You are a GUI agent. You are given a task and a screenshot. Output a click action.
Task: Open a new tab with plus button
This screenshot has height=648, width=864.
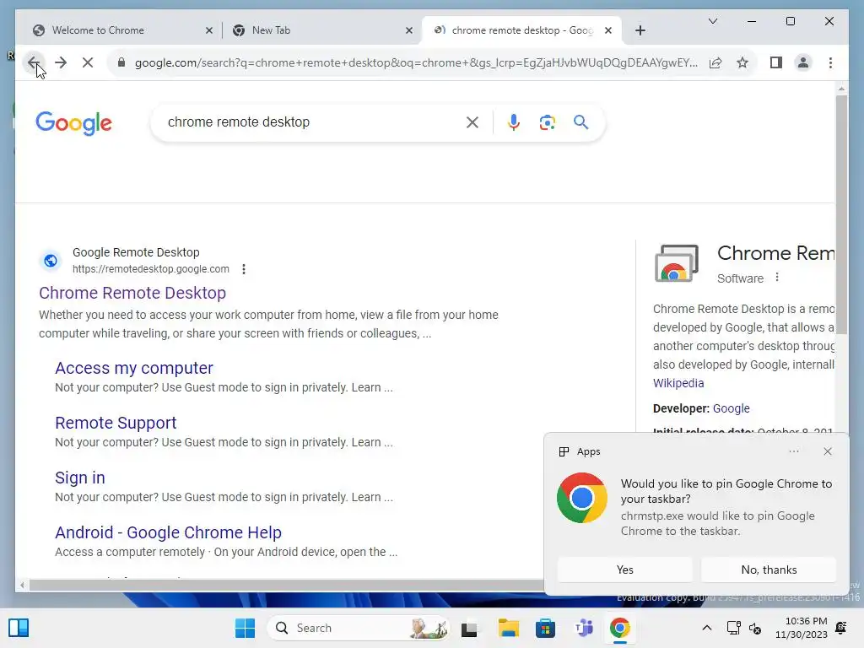pos(640,30)
